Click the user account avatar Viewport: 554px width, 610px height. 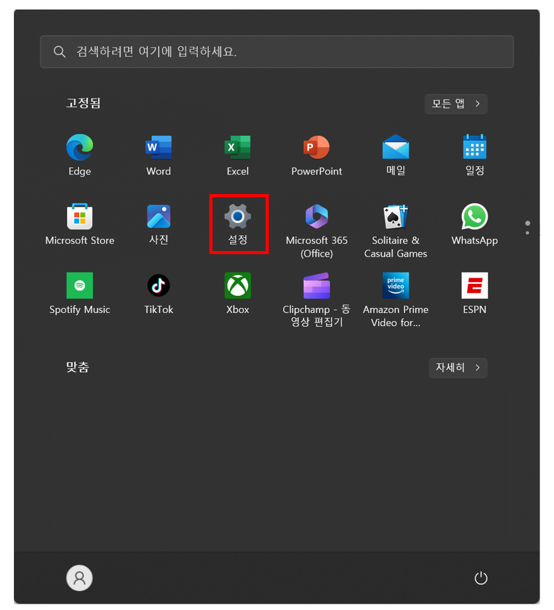[x=80, y=578]
